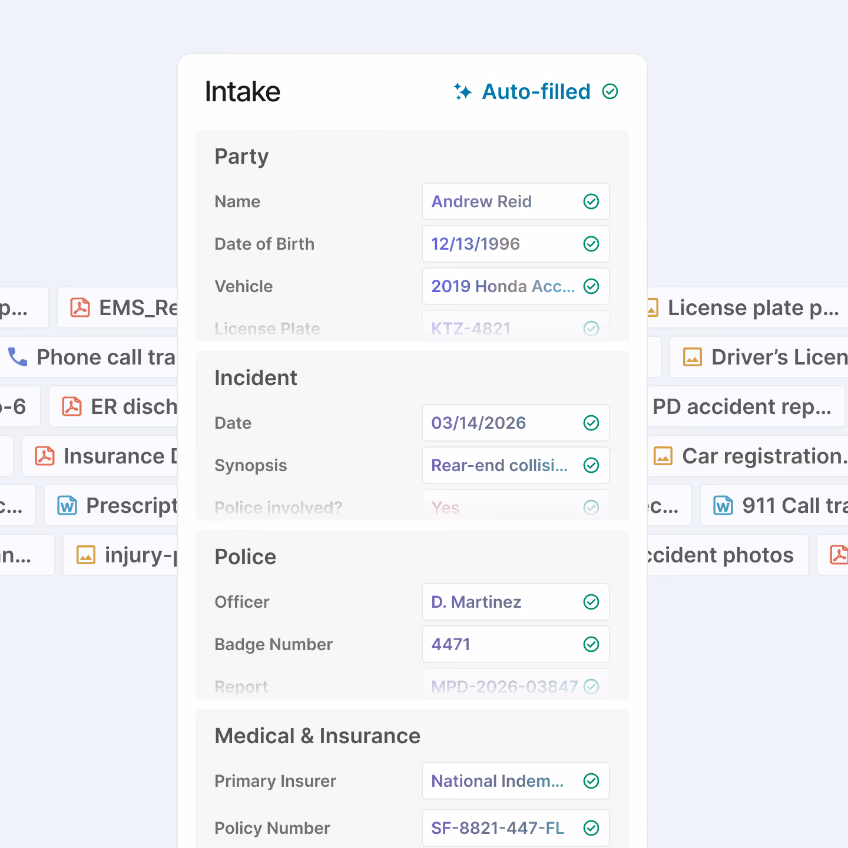Click the verified check in Date of Birth field
Image resolution: width=848 pixels, height=848 pixels.
point(591,244)
